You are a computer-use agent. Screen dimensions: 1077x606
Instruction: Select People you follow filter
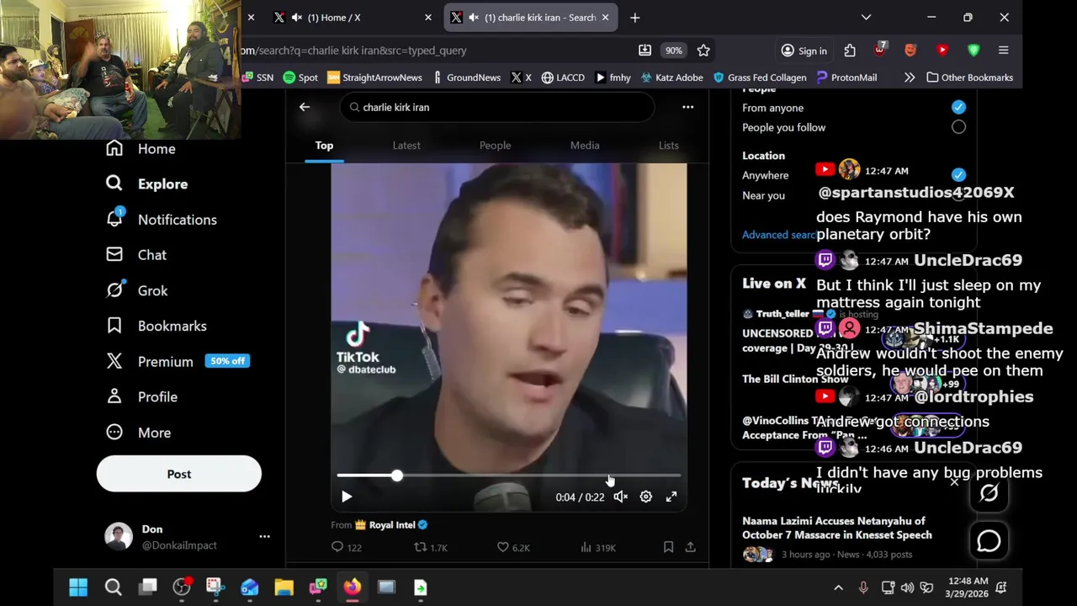[958, 127]
